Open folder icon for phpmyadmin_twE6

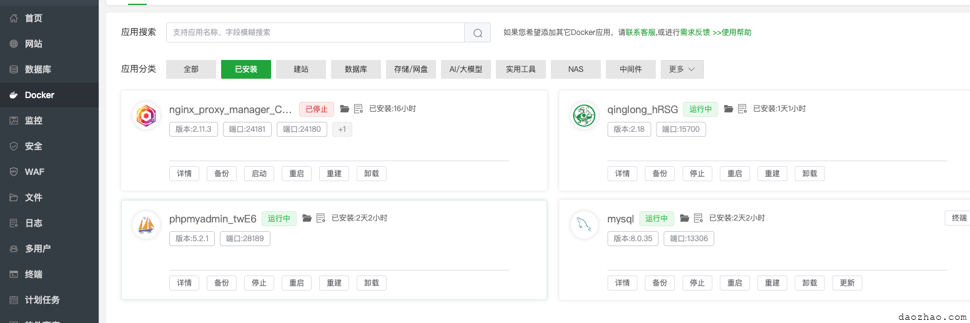[307, 218]
